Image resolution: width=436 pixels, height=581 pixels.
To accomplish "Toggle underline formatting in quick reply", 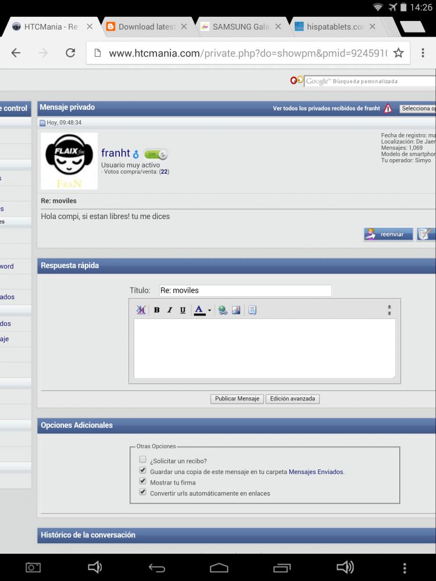I will [x=183, y=310].
